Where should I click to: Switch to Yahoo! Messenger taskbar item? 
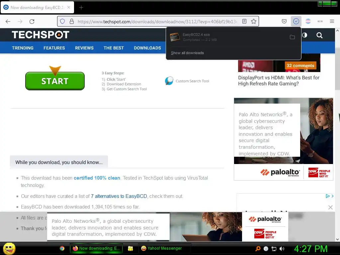pos(164,248)
